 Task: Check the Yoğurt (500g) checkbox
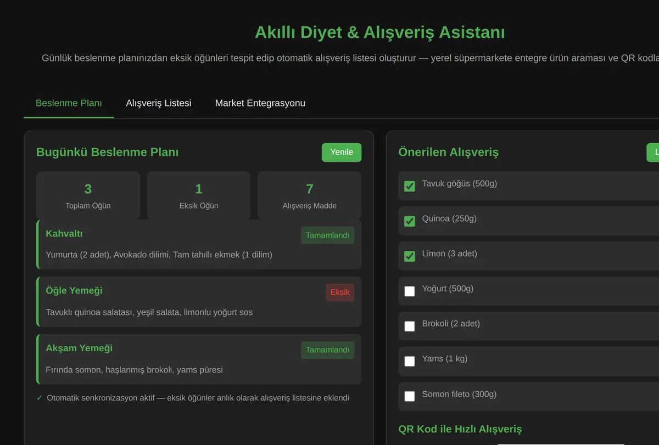410,291
